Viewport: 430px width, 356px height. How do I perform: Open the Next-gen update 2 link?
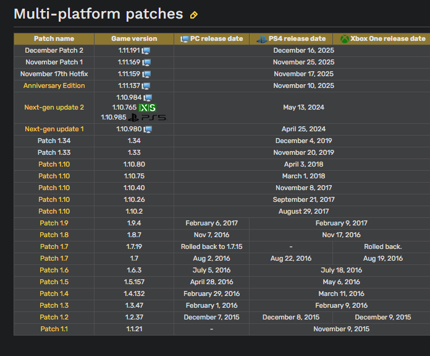(54, 108)
